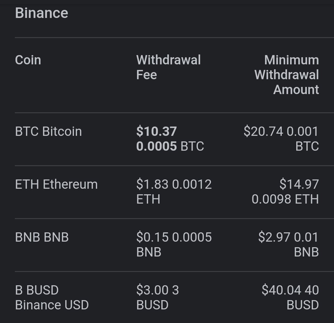Screen dimensions: 334x323
Task: Open the BUSD Binance USD coin entry
Action: [52, 297]
